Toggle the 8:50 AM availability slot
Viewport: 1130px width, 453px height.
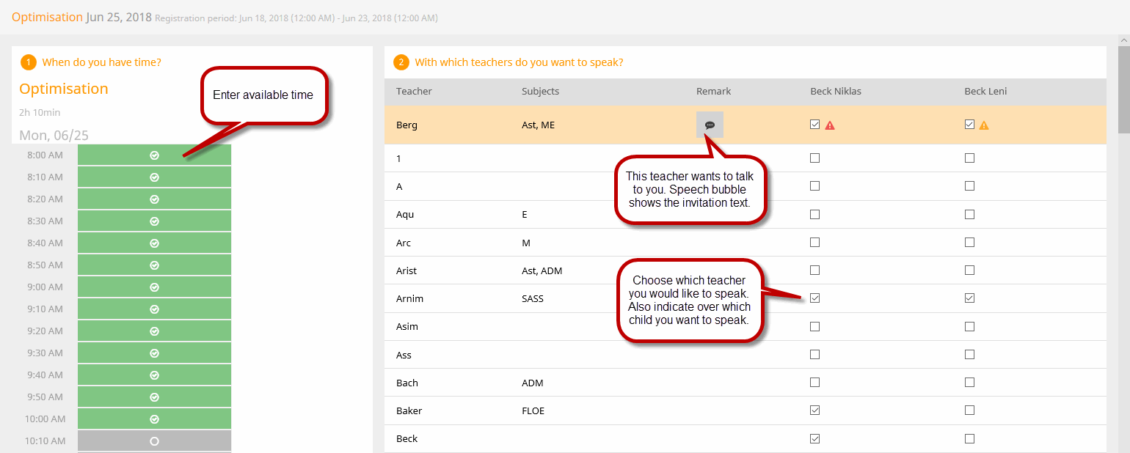pos(154,265)
